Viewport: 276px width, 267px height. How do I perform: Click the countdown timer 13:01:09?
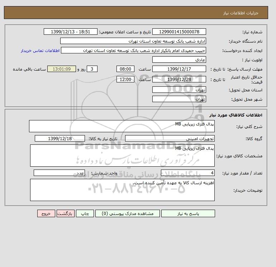62,69
